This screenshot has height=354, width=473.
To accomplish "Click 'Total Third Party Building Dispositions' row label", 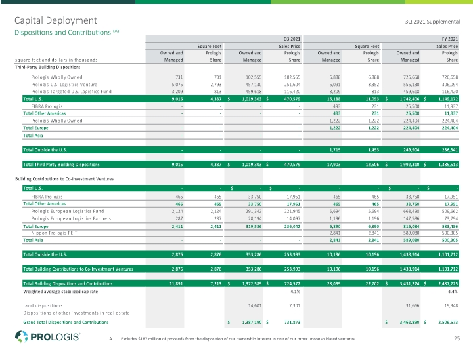I will coord(61,165).
